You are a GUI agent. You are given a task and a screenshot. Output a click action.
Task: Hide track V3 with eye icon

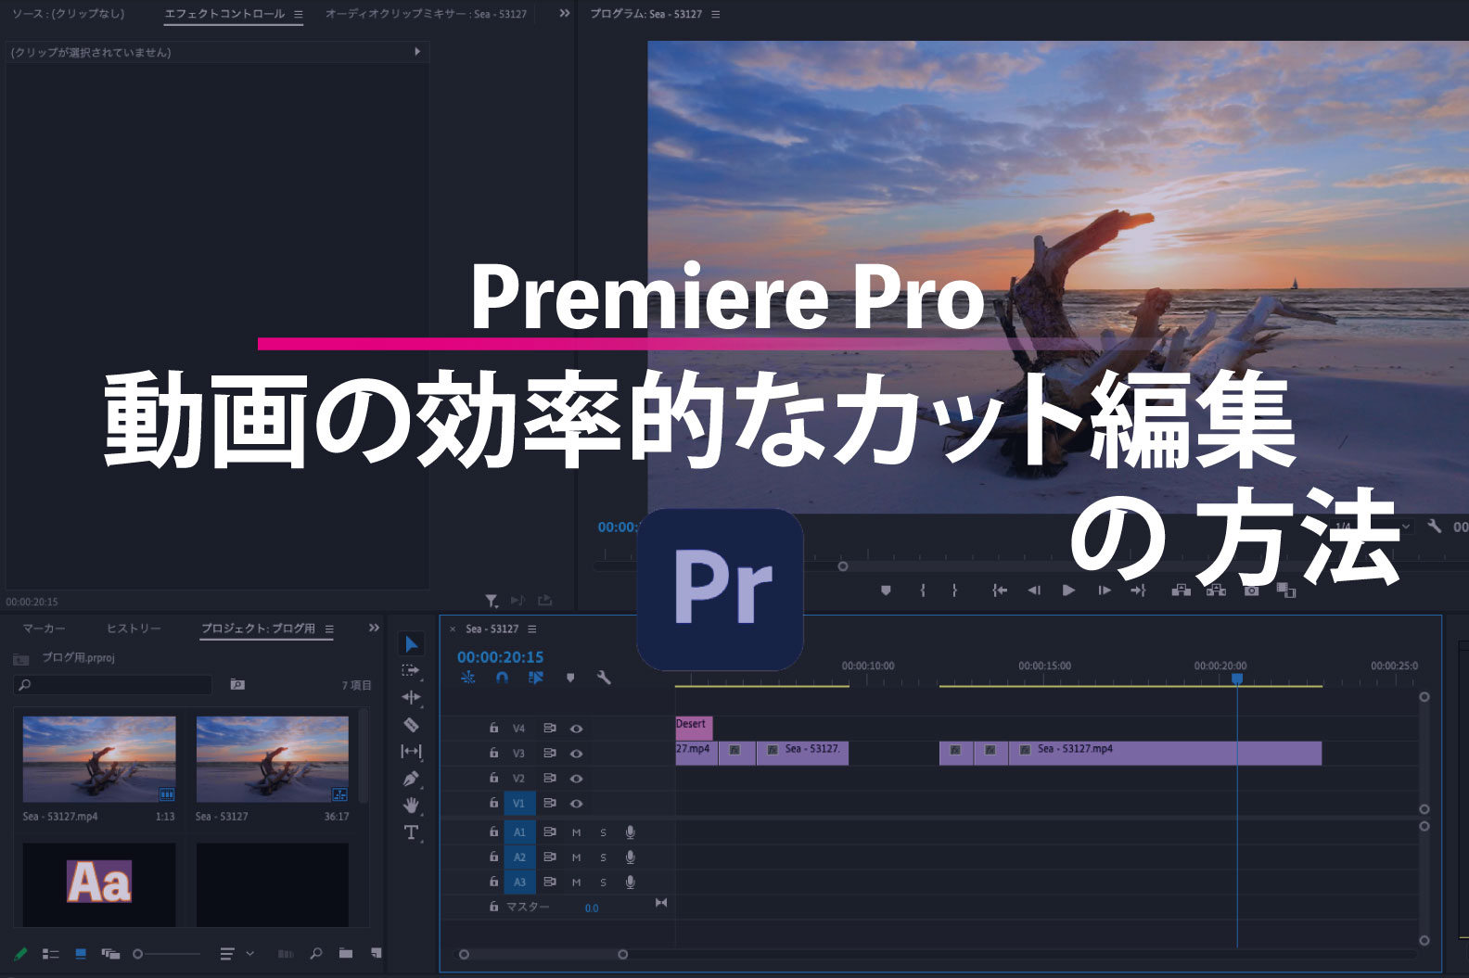pos(576,754)
